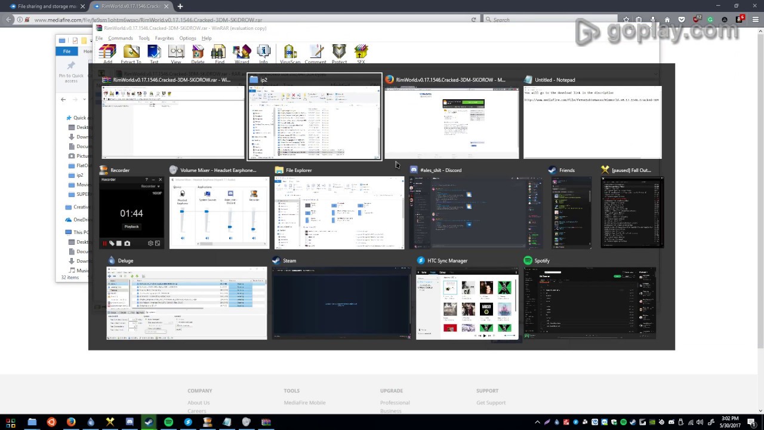Select the RimWorld Firefox browser tab

click(x=130, y=6)
